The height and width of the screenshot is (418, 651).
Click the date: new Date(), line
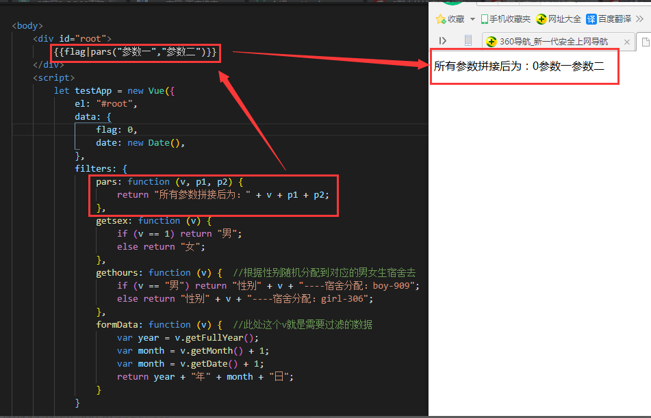point(140,143)
